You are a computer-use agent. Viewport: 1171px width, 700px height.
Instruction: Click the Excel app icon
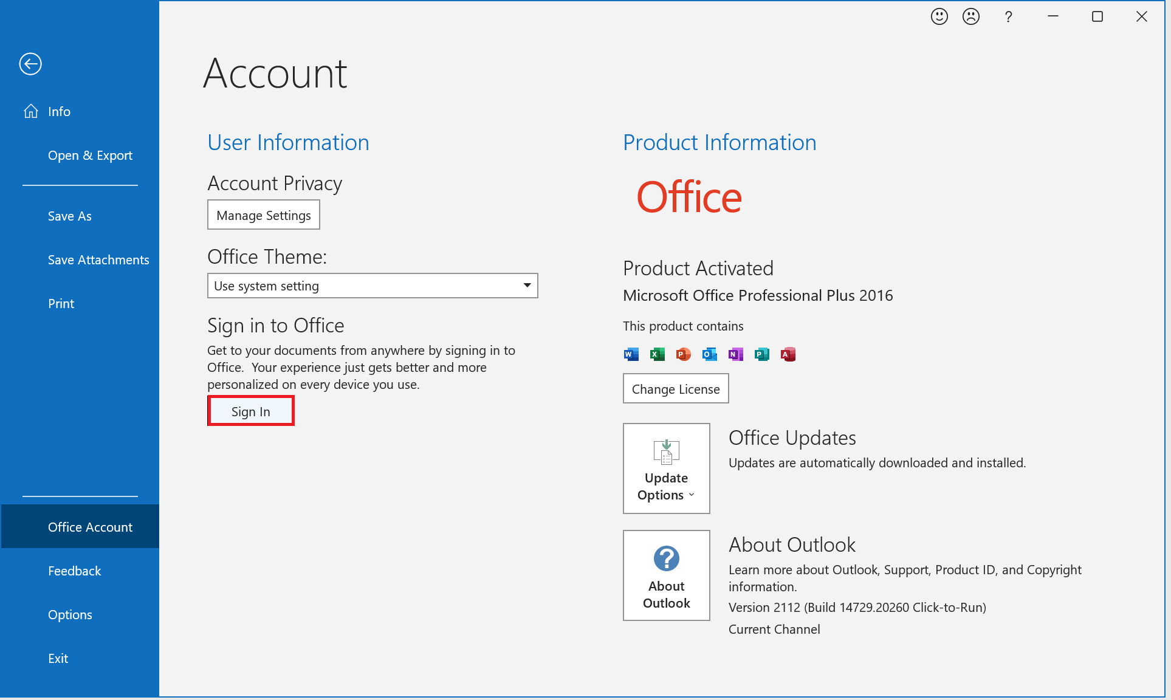coord(657,354)
